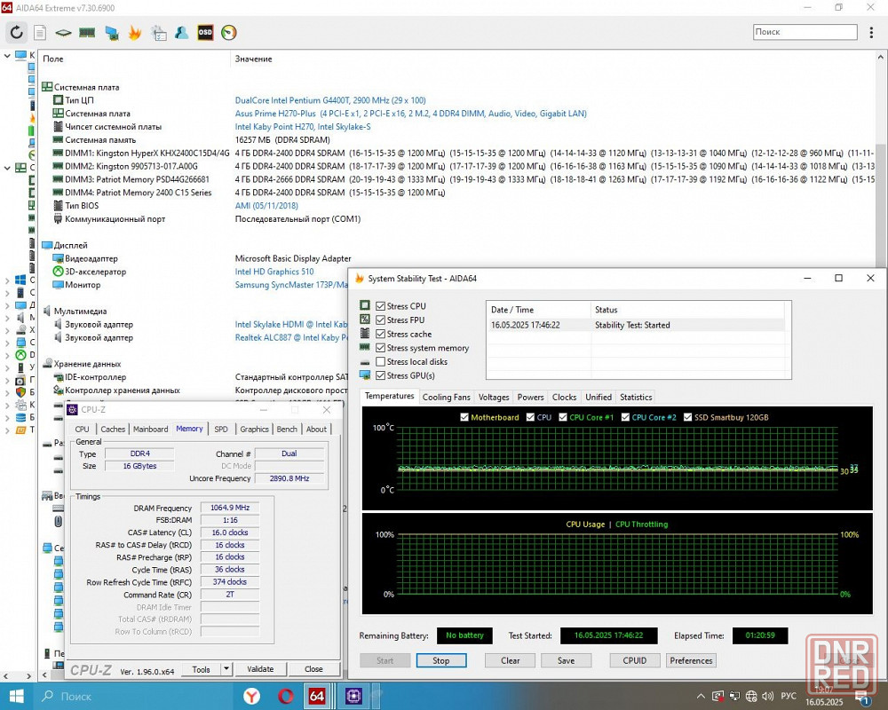Open the memory module benchmark toolbar icon

coord(87,32)
